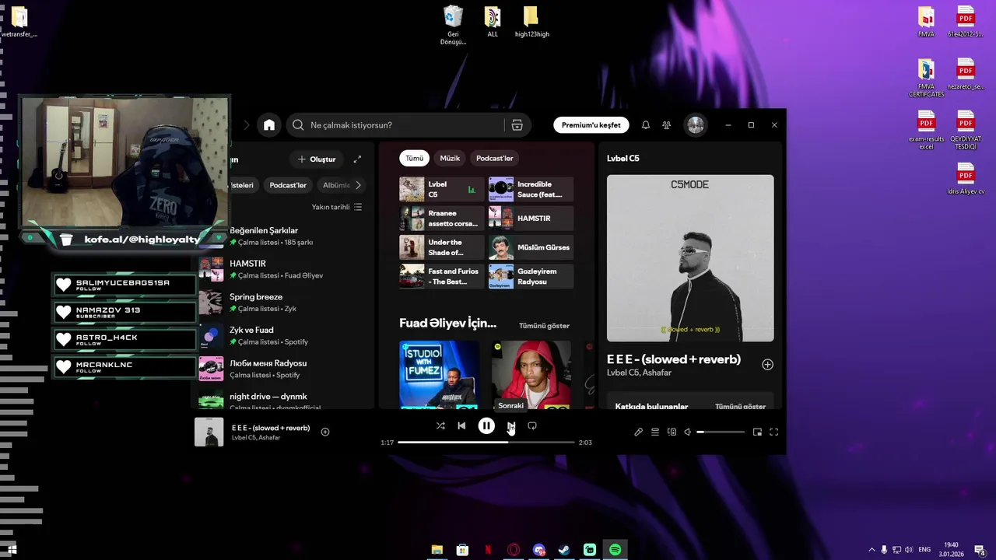Filter library by Podcast'ler chip
996x560 pixels.
click(x=288, y=185)
